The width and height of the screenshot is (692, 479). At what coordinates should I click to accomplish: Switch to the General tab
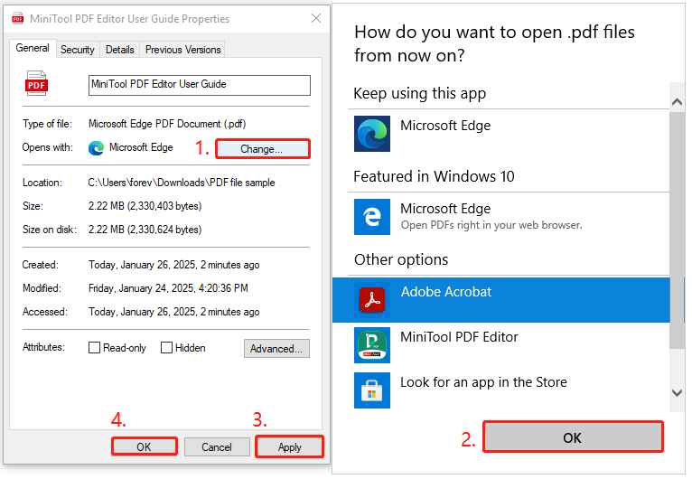click(x=33, y=48)
